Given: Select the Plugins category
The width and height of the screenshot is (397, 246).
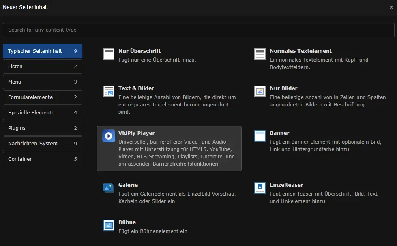Looking at the screenshot, I should (42, 128).
